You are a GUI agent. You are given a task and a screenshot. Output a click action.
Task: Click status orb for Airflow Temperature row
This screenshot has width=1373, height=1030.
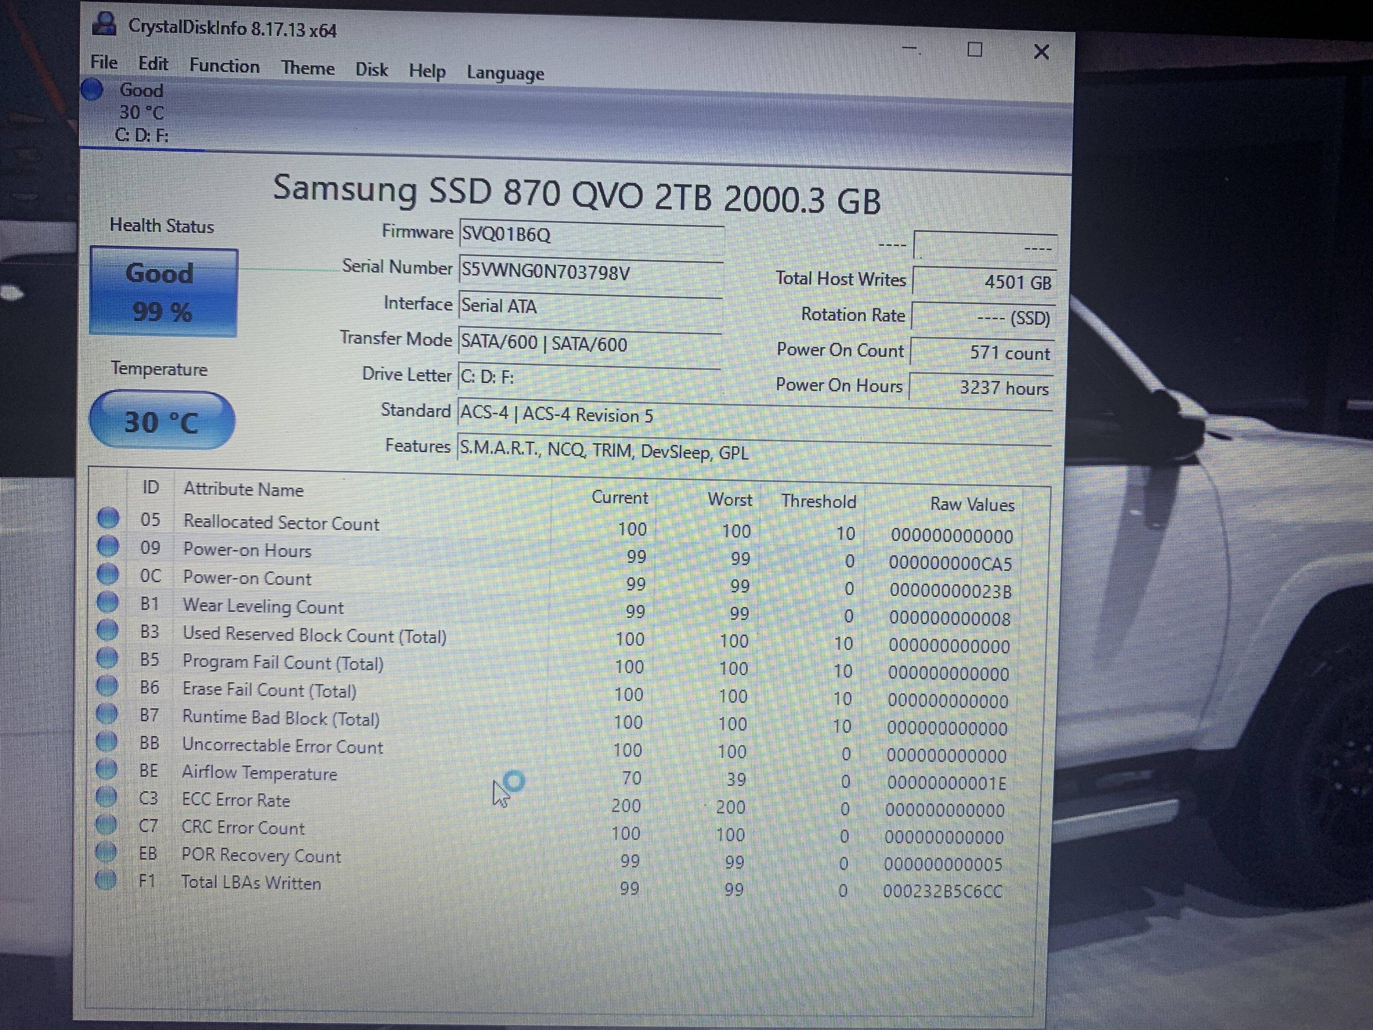point(106,769)
